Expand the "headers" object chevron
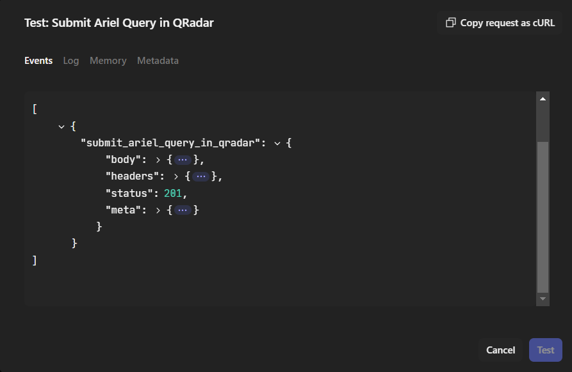 [176, 176]
